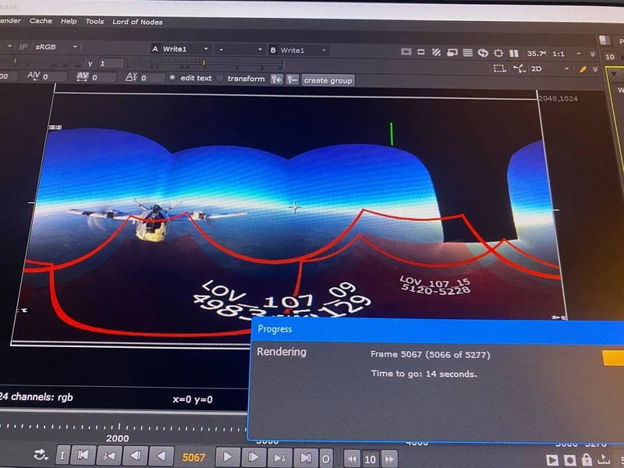The height and width of the screenshot is (468, 624).
Task: Step backward one frame
Action: (x=136, y=456)
